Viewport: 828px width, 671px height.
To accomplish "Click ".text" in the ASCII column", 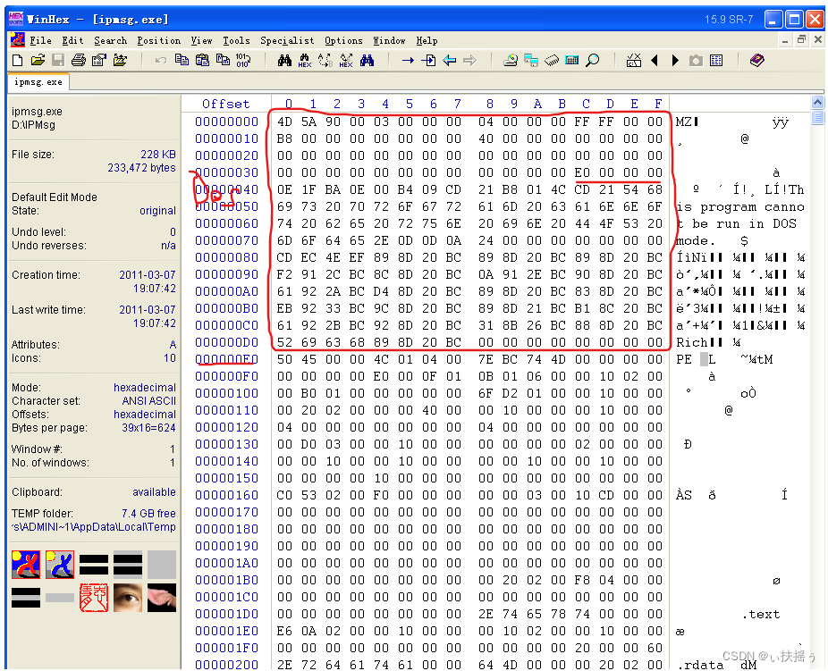I will click(x=760, y=615).
